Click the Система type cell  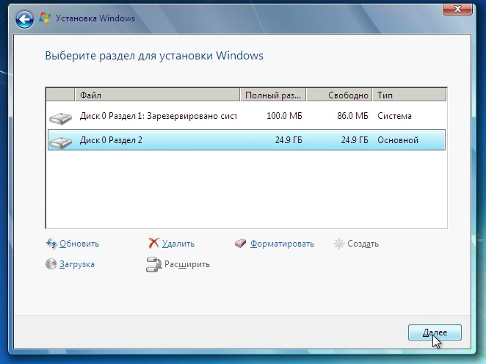[x=394, y=116]
